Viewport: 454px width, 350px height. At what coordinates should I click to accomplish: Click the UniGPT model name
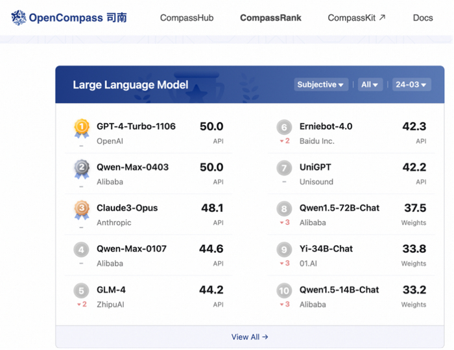click(x=315, y=167)
